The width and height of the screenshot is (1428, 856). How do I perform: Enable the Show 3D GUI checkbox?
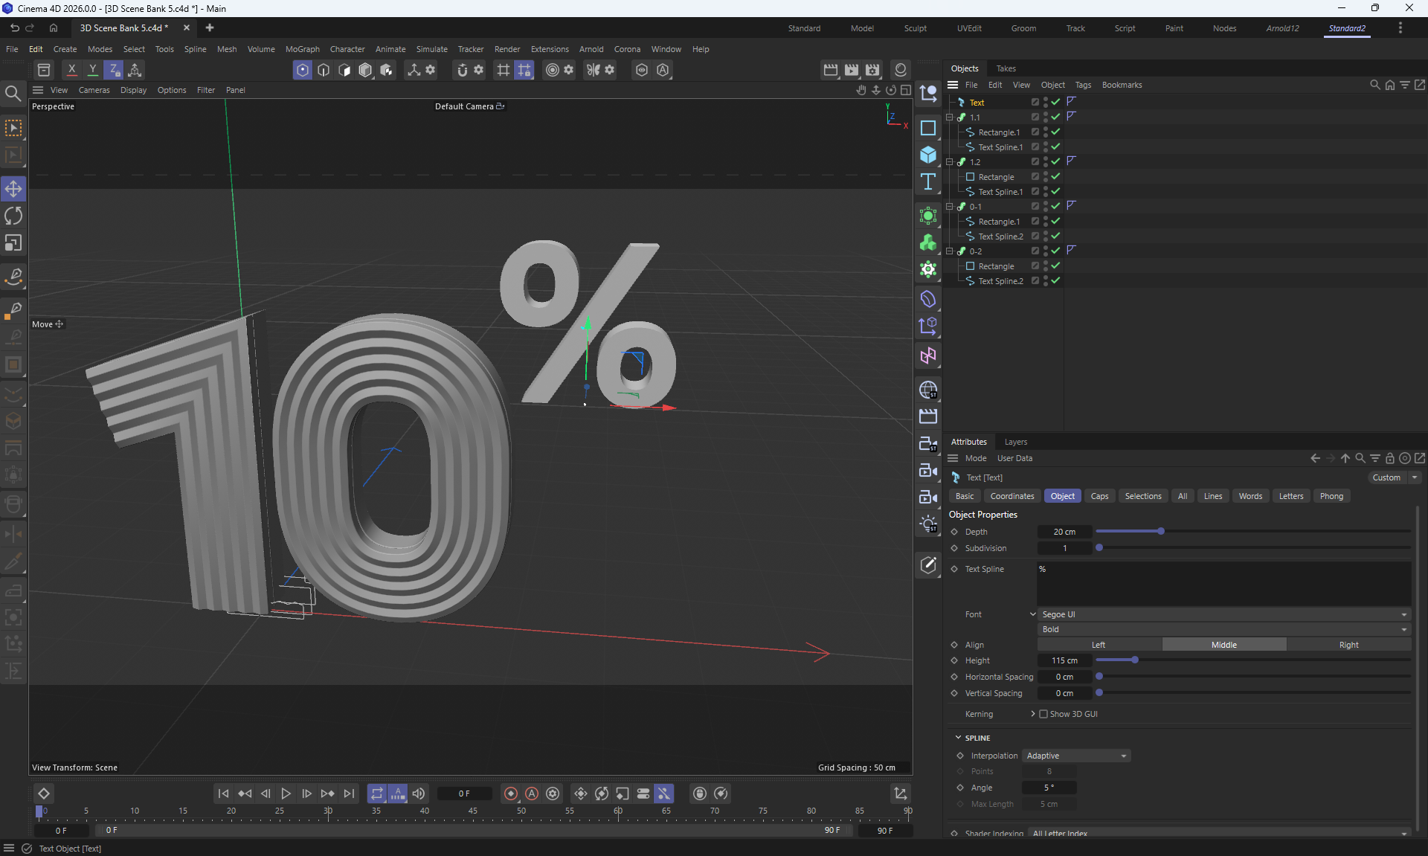pyautogui.click(x=1043, y=714)
